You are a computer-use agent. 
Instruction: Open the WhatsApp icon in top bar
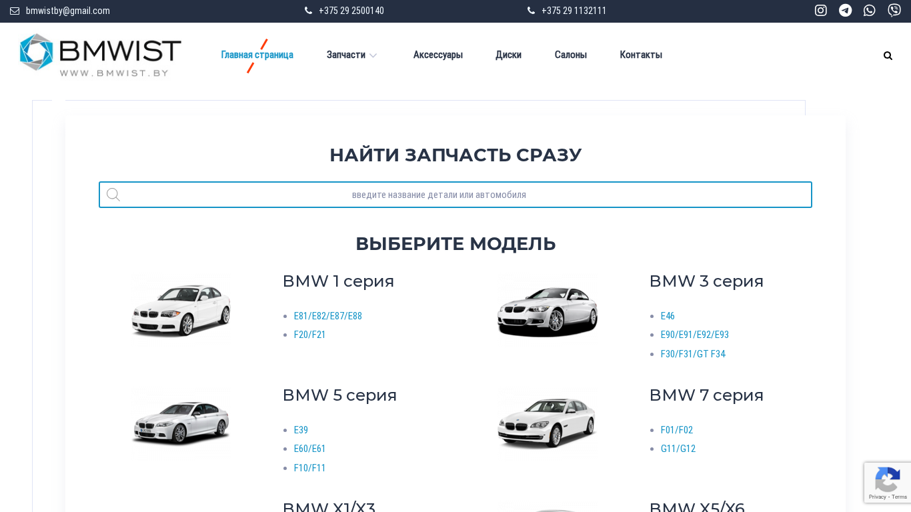pyautogui.click(x=870, y=11)
